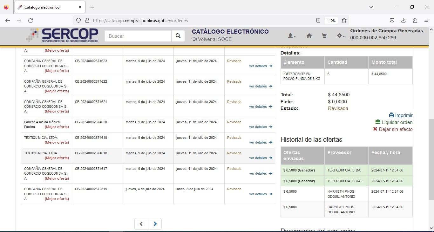434x232 pixels.
Task: Open Firefox application hamburger menu
Action: [x=426, y=21]
